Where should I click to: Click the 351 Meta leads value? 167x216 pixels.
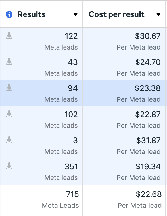tap(61, 172)
